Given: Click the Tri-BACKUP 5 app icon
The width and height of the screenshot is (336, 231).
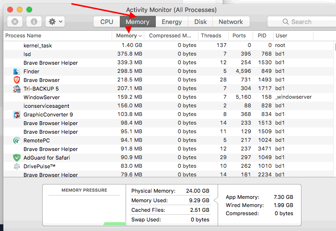Looking at the screenshot, I should (x=17, y=89).
